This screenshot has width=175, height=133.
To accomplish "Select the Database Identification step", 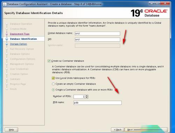I will [23, 39].
